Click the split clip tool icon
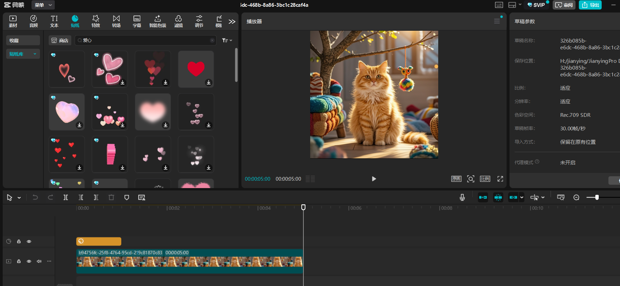This screenshot has height=286, width=620. 66,198
